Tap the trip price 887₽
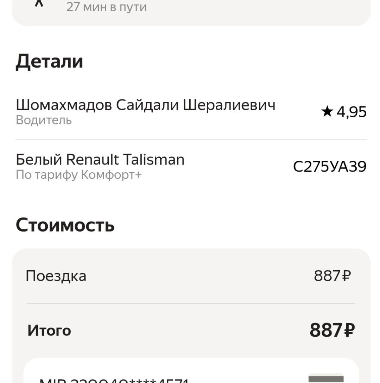 click(x=332, y=276)
